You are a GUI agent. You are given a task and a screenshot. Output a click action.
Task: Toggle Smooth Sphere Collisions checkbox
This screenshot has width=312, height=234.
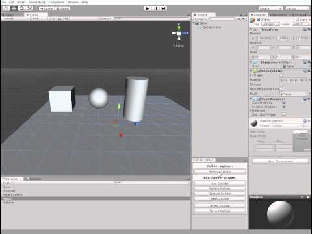pos(281,89)
